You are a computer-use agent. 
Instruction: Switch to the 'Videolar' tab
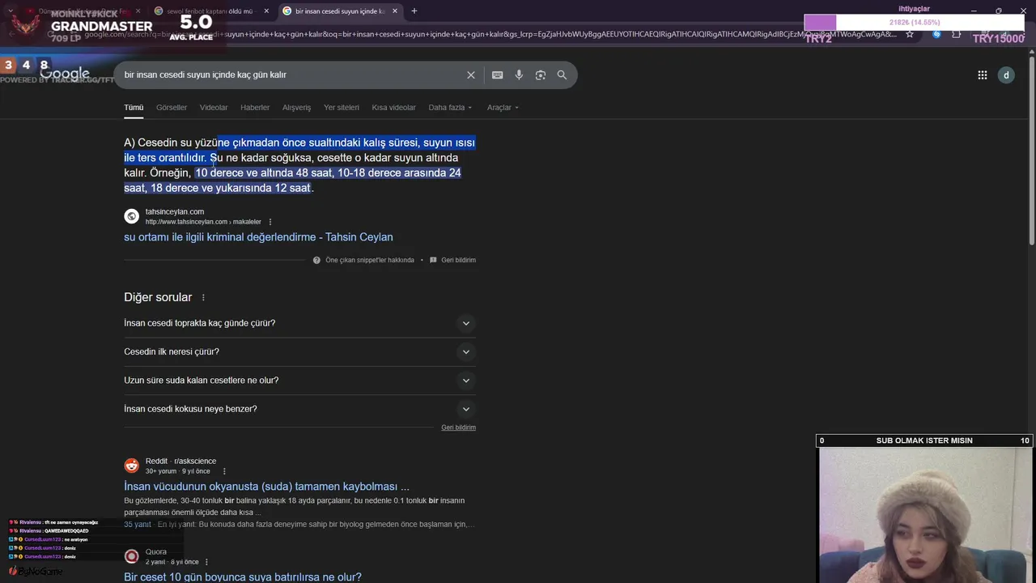pos(214,108)
